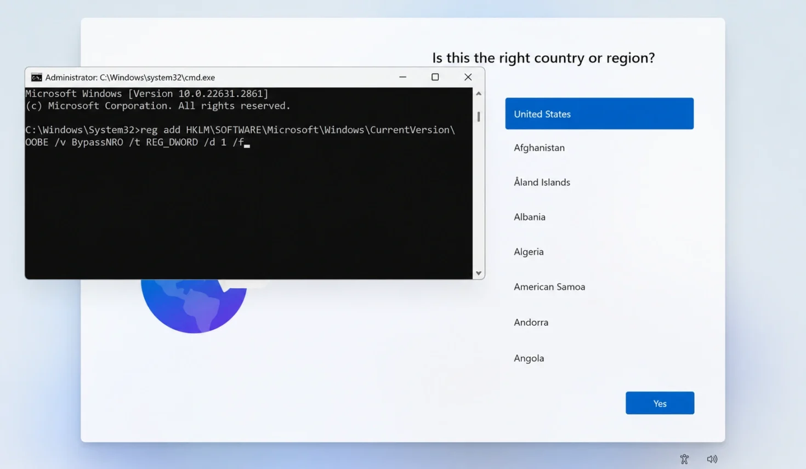Pick Andorra in the region list
This screenshot has height=469, width=806.
[x=599, y=322]
